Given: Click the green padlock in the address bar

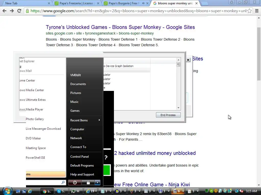Looking at the screenshot, I should point(27,11).
